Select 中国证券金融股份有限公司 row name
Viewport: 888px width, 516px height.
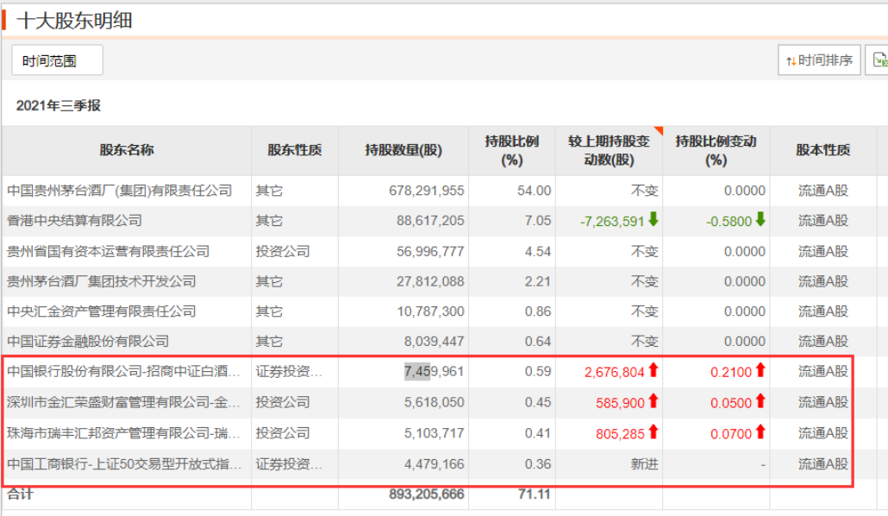coord(88,342)
